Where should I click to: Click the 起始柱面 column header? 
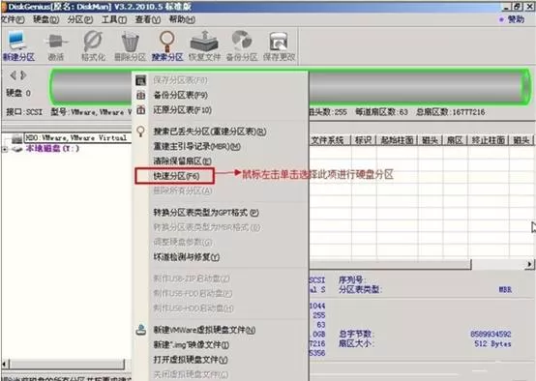(x=397, y=140)
